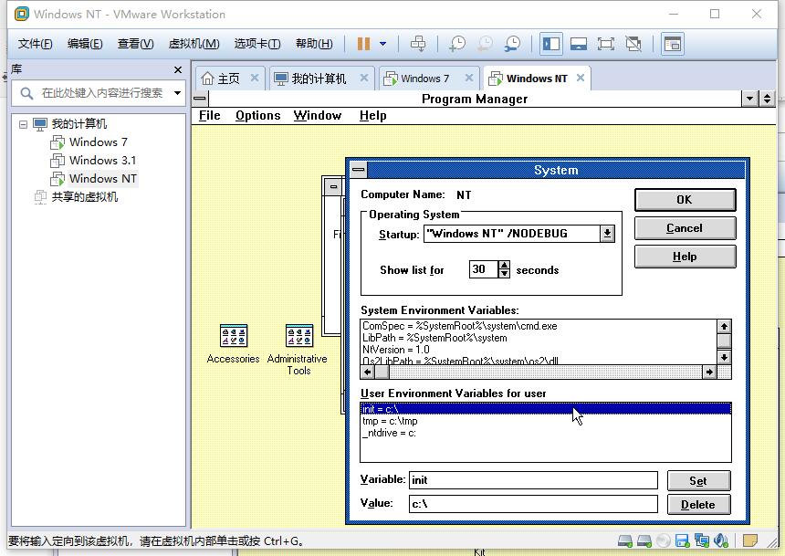Close the Windows 7 tab
This screenshot has height=556, width=785.
click(x=469, y=78)
